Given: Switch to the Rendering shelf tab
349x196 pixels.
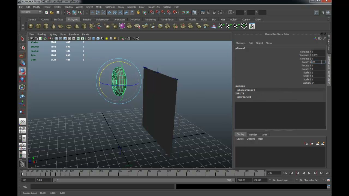Looking at the screenshot, I should (150, 20).
